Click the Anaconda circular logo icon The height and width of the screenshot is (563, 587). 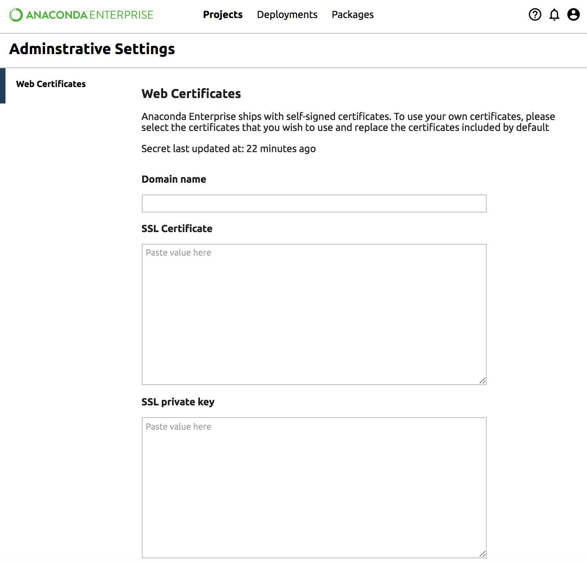16,15
